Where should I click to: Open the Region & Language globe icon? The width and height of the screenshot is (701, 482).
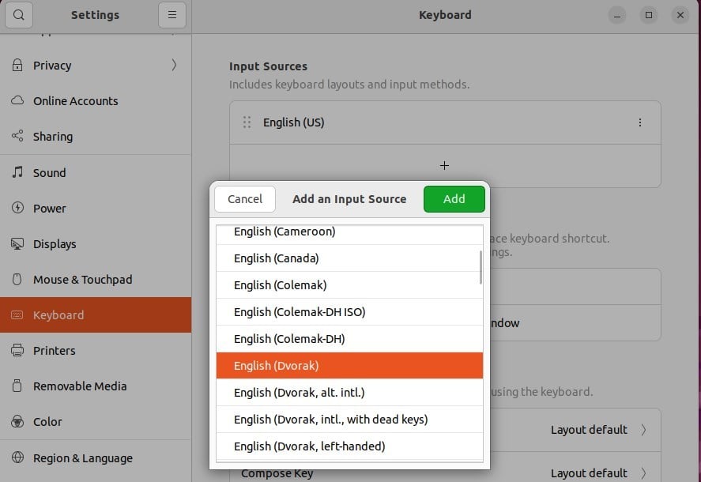(x=17, y=458)
